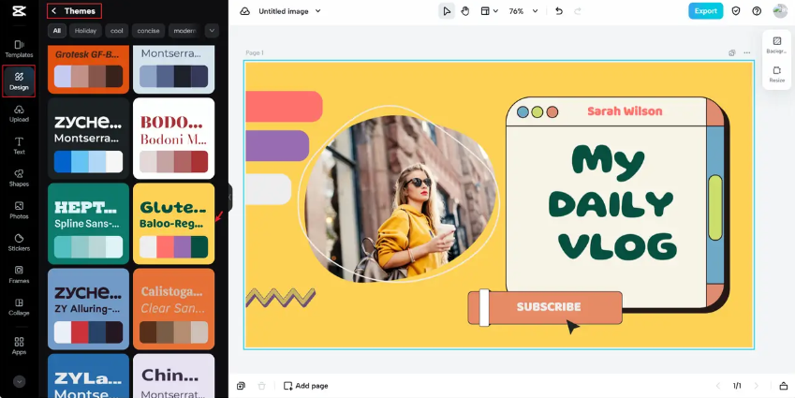
Task: Open the help question mark icon
Action: coord(757,11)
